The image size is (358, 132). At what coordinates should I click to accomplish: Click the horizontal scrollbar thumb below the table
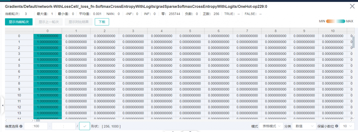point(38,121)
